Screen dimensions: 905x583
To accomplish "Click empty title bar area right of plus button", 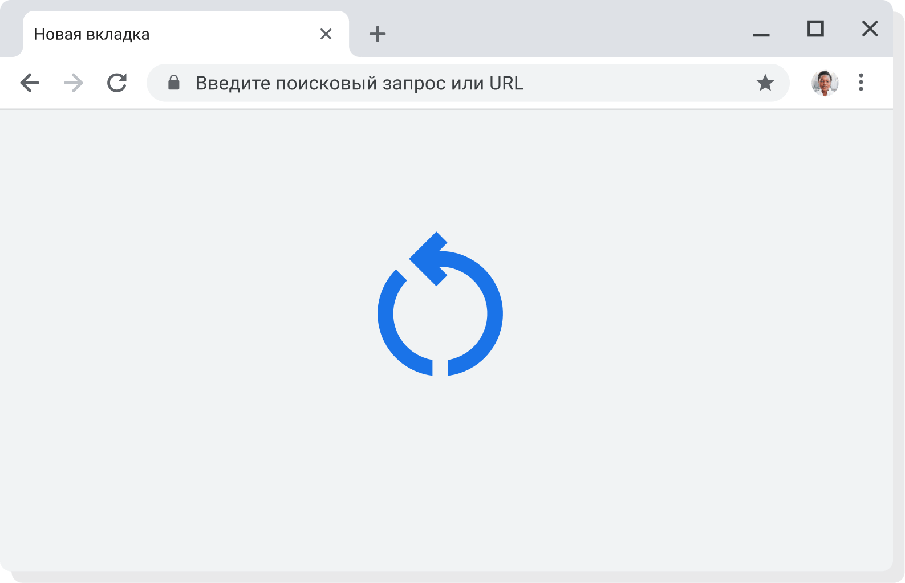I will pyautogui.click(x=559, y=31).
